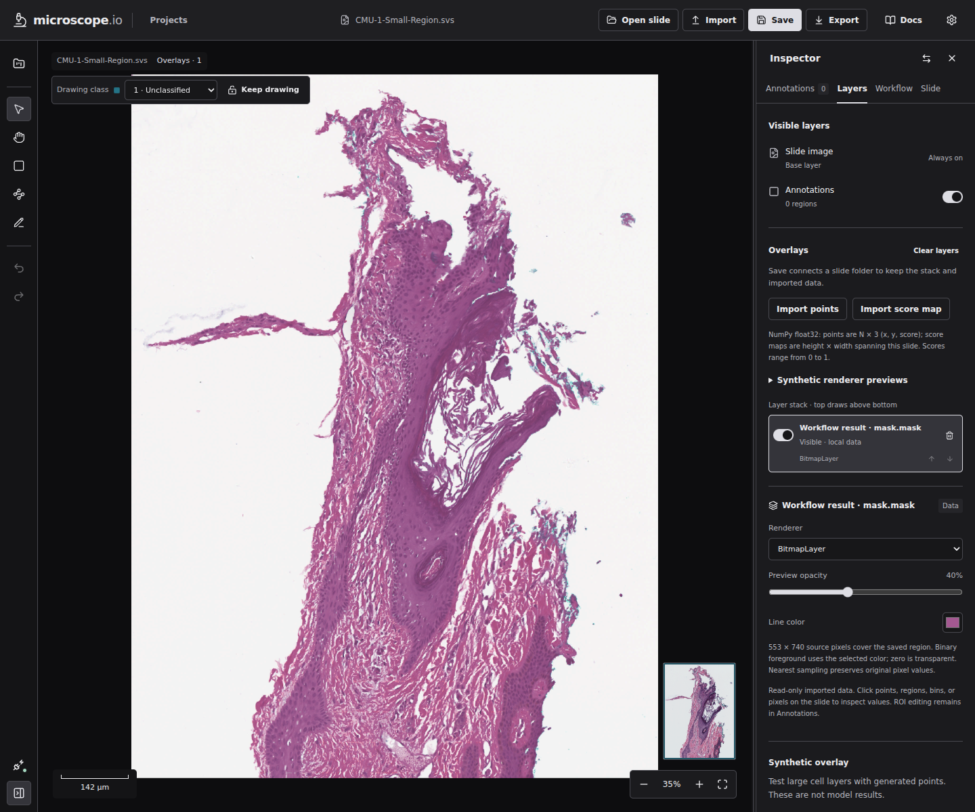Toggle Workflow result mask.mask visibility

tap(783, 435)
